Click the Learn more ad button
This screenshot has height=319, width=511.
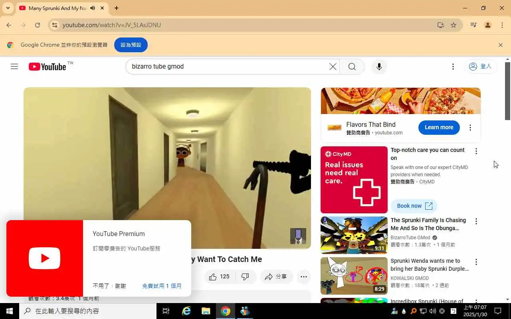click(439, 127)
